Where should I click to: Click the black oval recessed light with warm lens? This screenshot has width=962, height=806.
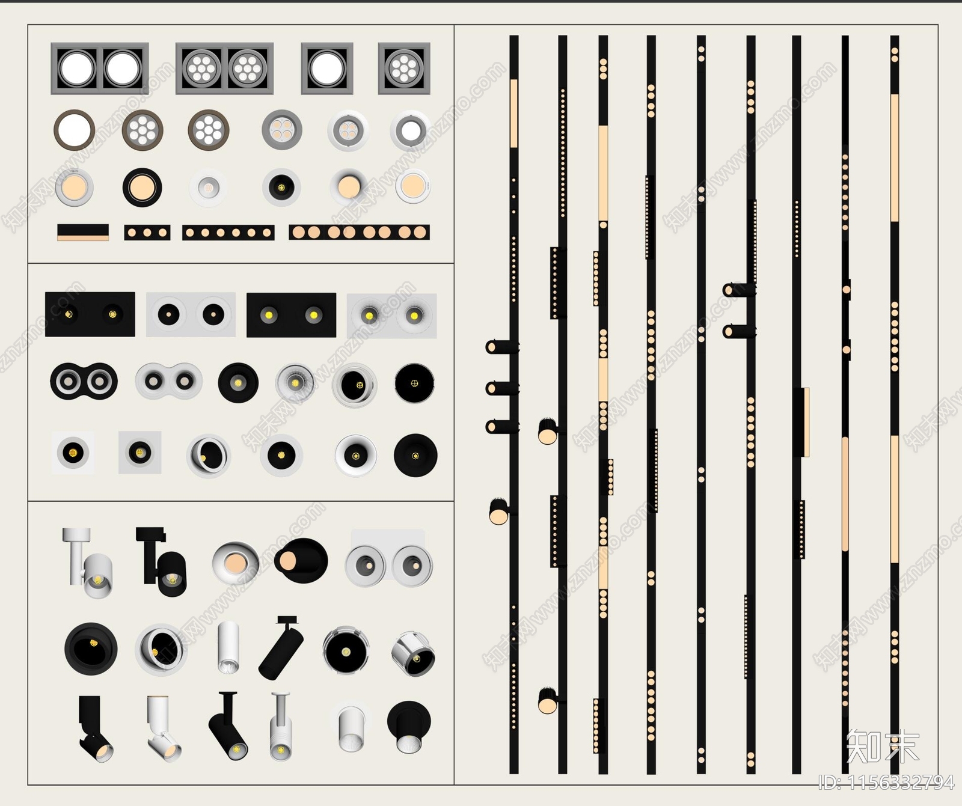point(301,560)
